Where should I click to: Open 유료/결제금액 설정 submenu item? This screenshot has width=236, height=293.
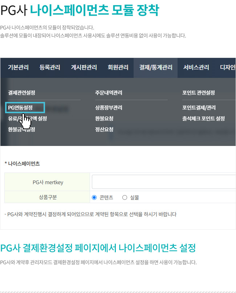pyautogui.click(x=27, y=118)
